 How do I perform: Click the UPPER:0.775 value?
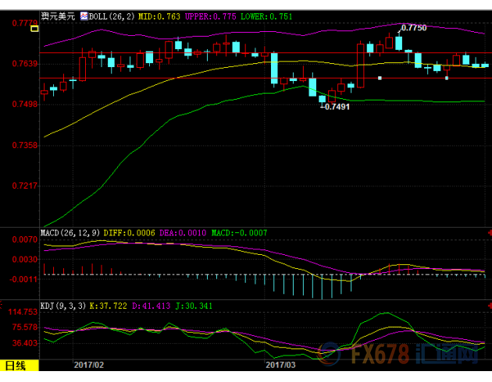point(210,16)
